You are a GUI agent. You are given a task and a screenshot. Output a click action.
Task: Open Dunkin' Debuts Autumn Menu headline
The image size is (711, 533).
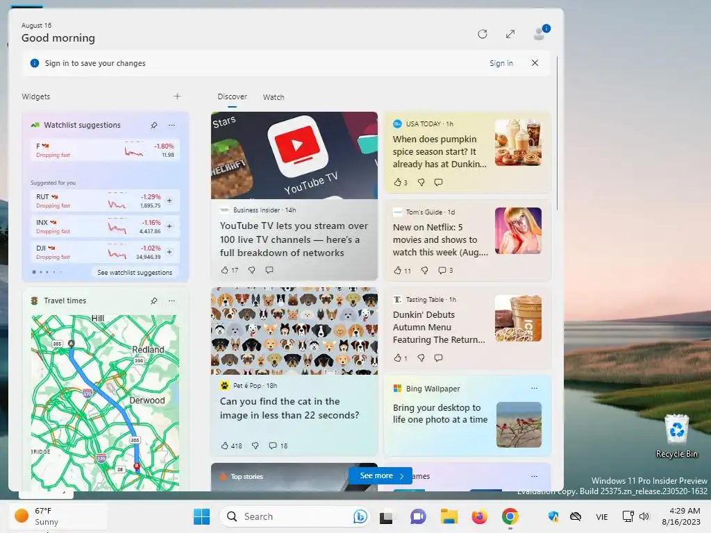(439, 328)
